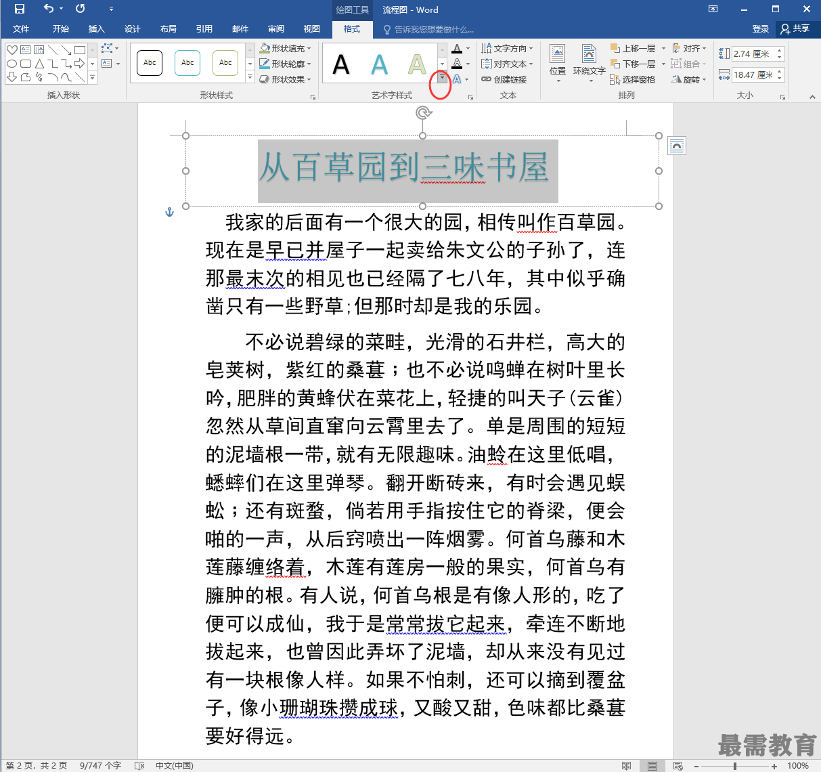Open the 对齐 align dropdown
The width and height of the screenshot is (821, 772).
pyautogui.click(x=689, y=49)
